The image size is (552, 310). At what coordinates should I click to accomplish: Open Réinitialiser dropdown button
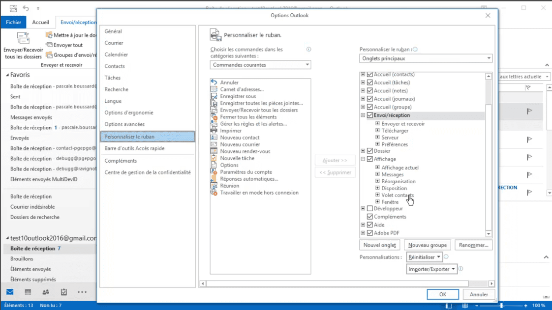pos(424,257)
